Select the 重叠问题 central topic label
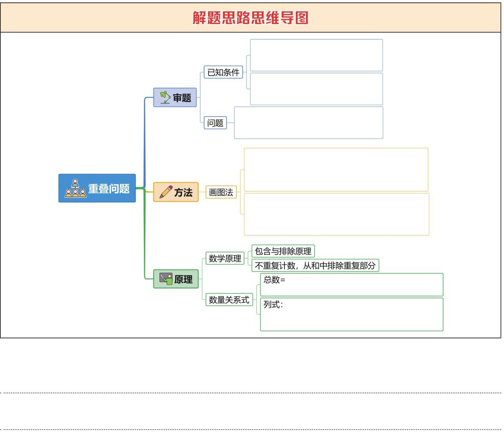This screenshot has height=432, width=504. click(109, 189)
